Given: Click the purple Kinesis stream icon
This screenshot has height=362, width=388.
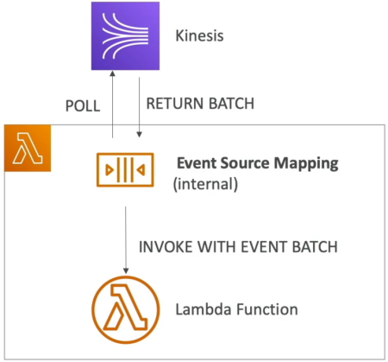Looking at the screenshot, I should coord(125,35).
